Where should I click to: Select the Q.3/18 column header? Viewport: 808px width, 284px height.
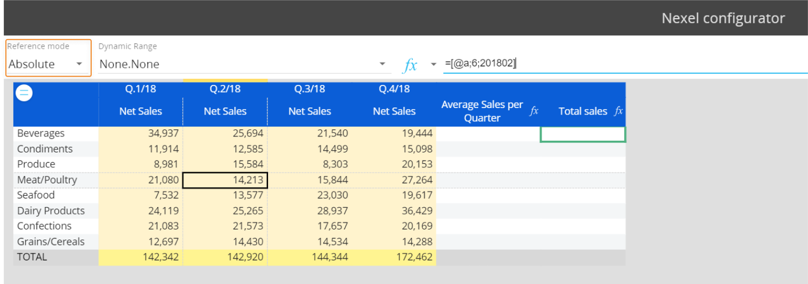coord(309,89)
